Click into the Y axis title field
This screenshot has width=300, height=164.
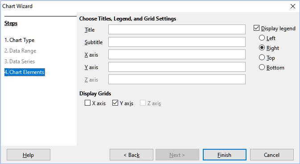177,67
